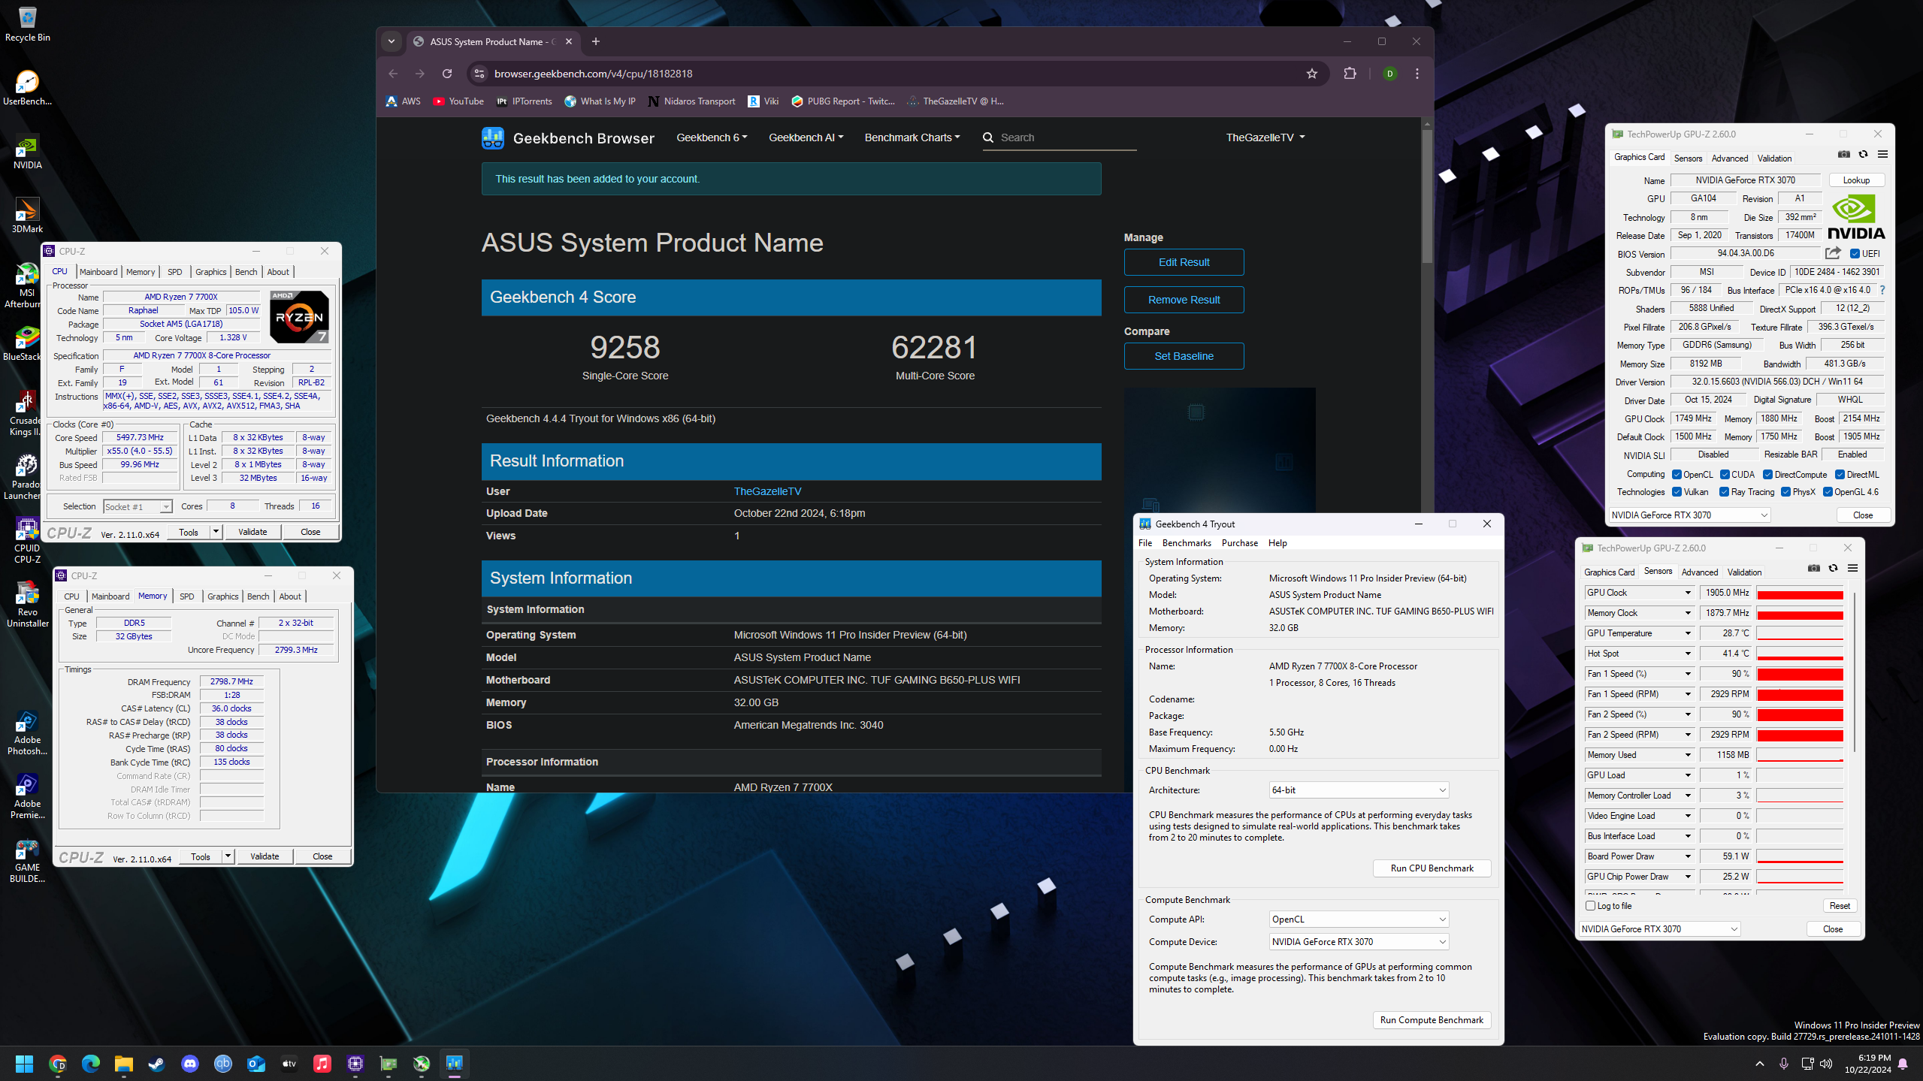Viewport: 1923px width, 1081px height.
Task: Toggle the Vulkan checkbox in GPU-Z
Action: coord(1677,492)
